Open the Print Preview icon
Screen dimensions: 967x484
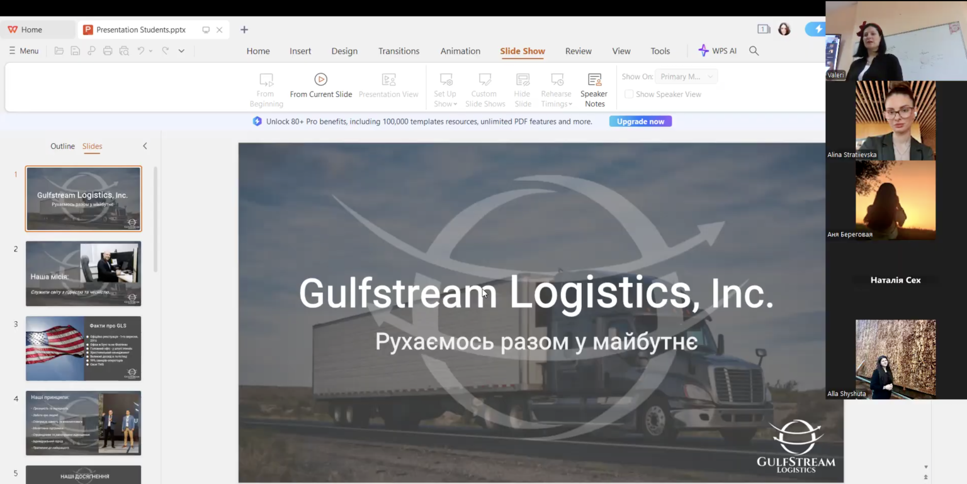124,51
